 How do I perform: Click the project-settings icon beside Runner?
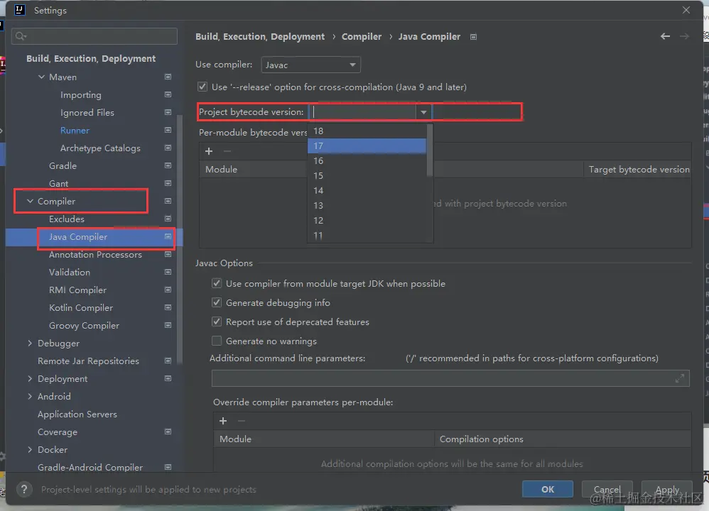pos(168,130)
